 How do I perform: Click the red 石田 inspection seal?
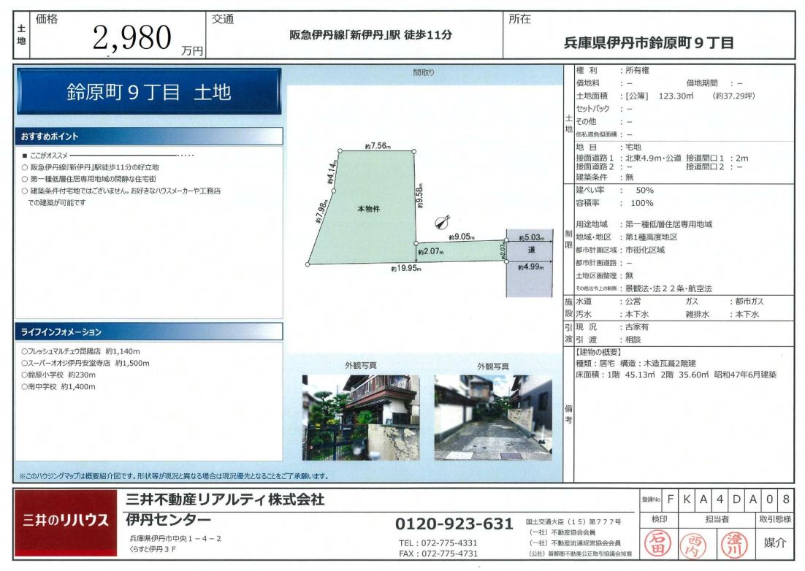click(x=655, y=544)
